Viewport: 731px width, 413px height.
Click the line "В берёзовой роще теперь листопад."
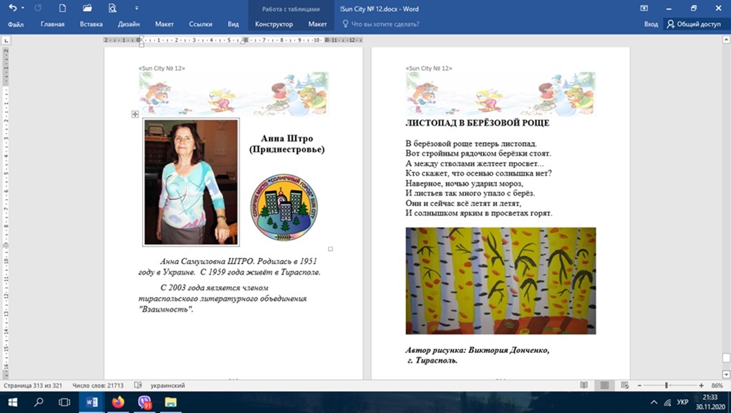(x=471, y=144)
